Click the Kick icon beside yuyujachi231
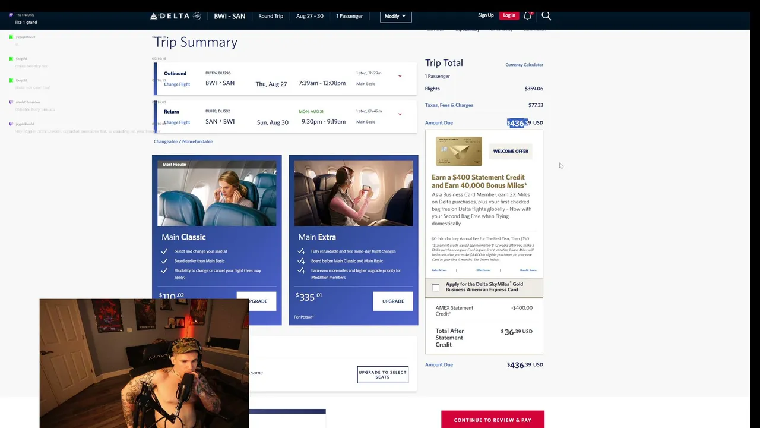The width and height of the screenshot is (760, 428). coord(11,37)
